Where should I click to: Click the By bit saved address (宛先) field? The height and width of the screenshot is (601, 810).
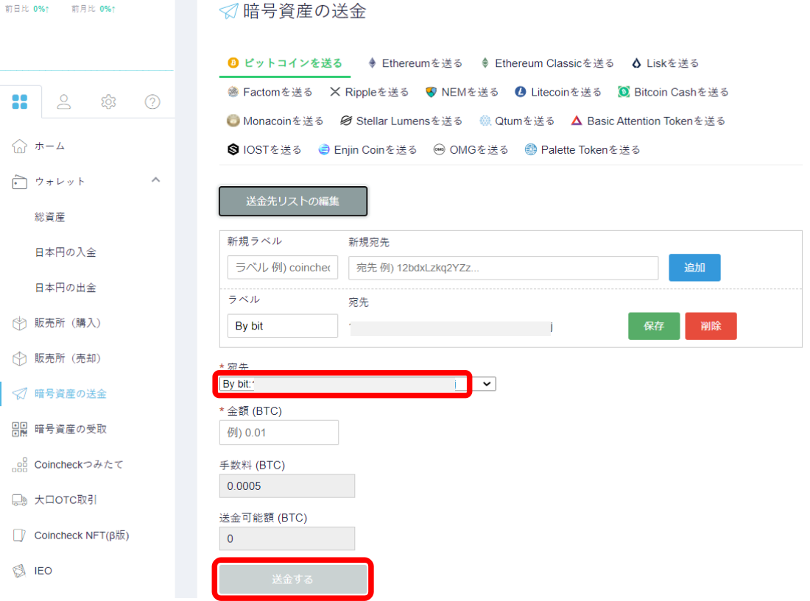(x=451, y=327)
